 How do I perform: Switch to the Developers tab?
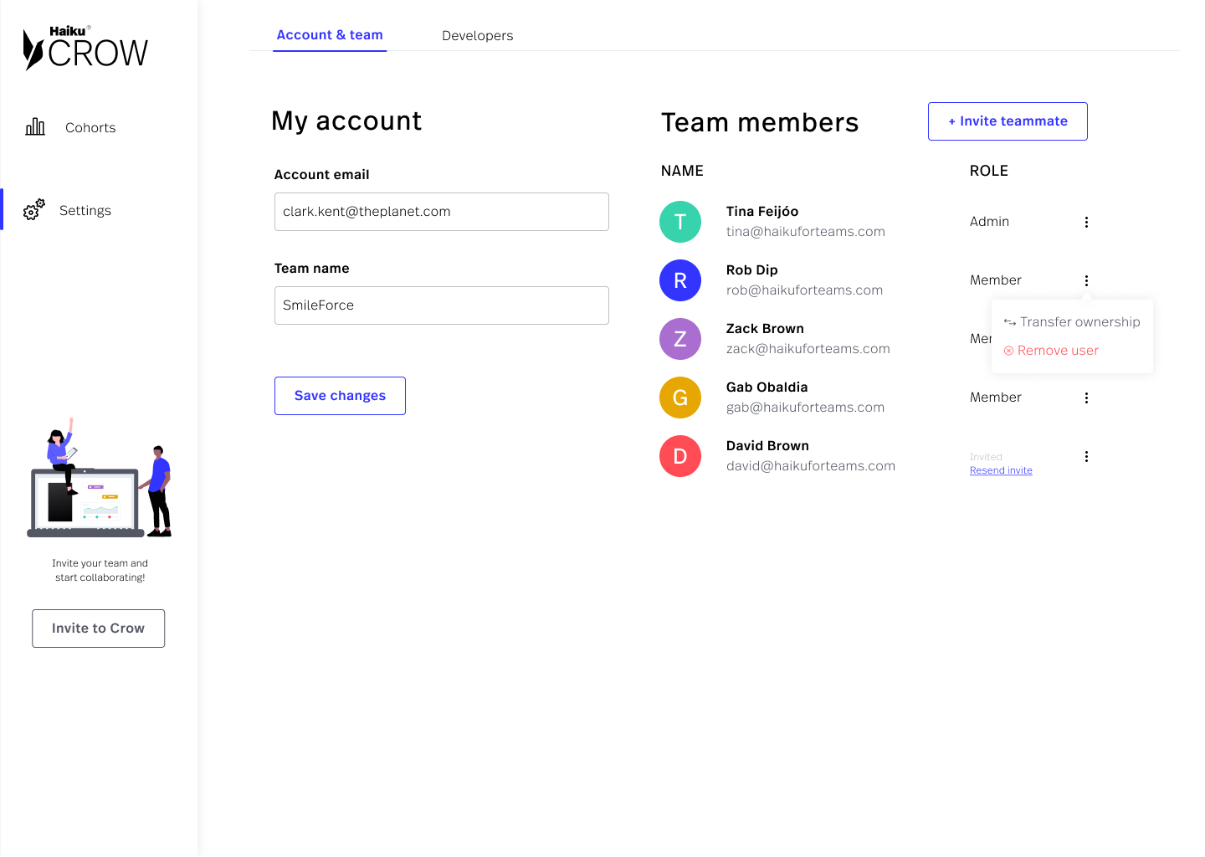[477, 35]
